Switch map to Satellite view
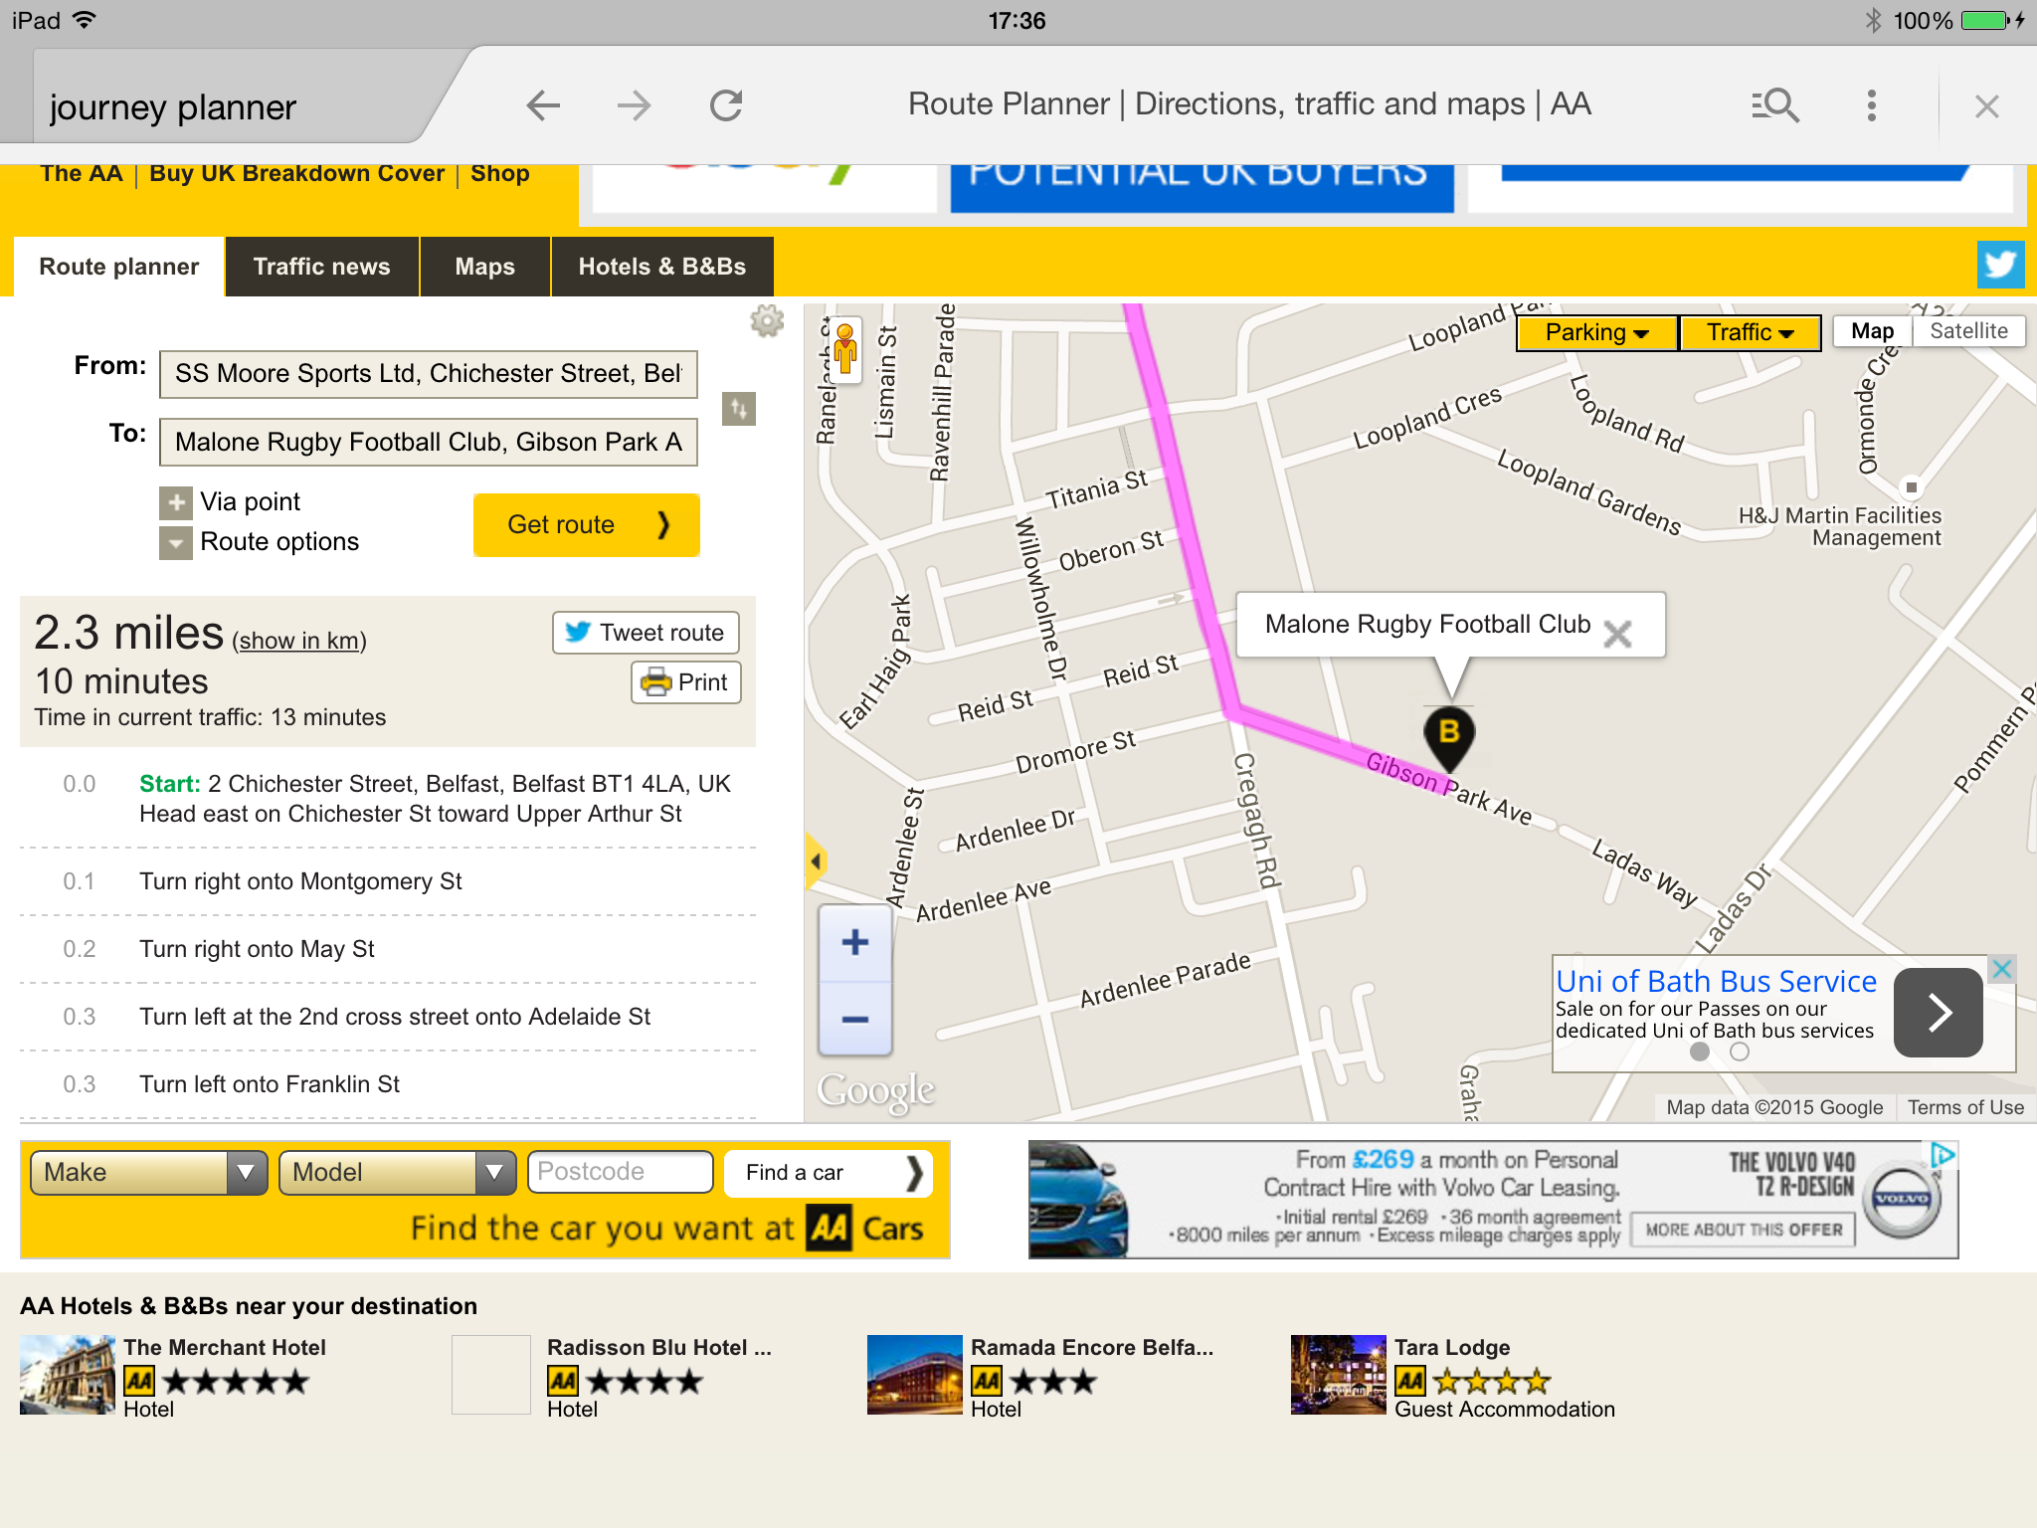 (x=1968, y=331)
